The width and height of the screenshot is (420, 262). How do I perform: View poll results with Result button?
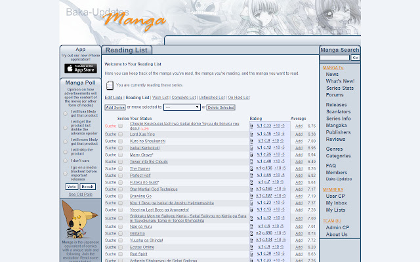click(x=87, y=187)
